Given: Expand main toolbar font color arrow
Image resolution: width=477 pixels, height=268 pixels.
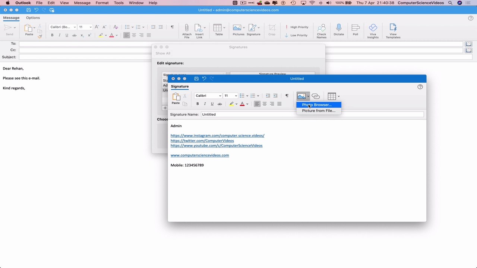Looking at the screenshot, I should point(117,35).
